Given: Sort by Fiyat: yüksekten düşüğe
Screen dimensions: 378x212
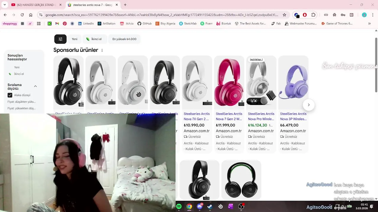Looking at the screenshot, I should [x=22, y=108].
